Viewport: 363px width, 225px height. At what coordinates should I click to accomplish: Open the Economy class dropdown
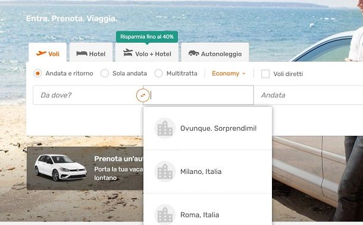click(x=229, y=74)
